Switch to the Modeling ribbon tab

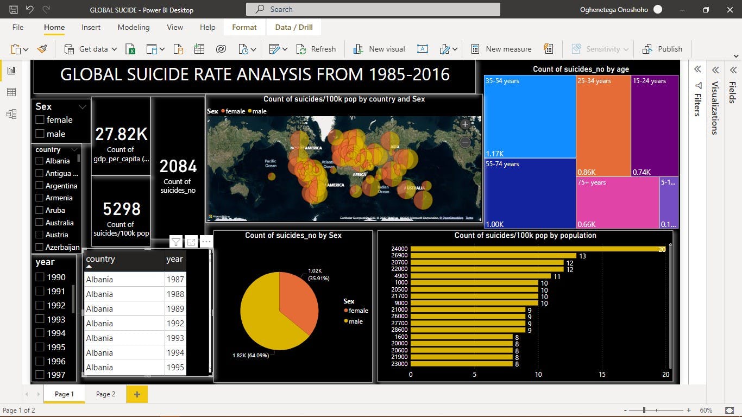[134, 27]
